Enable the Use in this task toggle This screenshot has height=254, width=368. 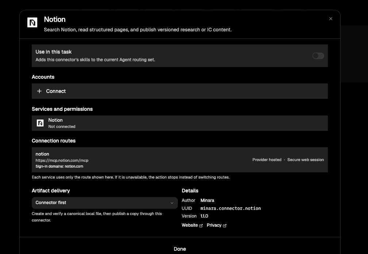pos(318,56)
